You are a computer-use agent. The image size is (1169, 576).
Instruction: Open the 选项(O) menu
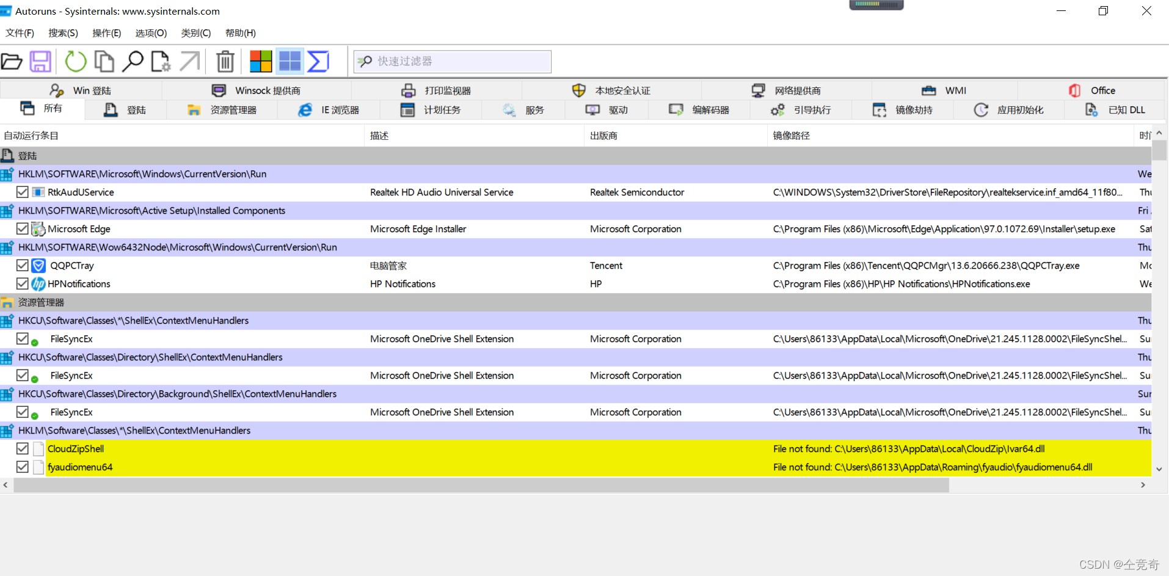[151, 33]
